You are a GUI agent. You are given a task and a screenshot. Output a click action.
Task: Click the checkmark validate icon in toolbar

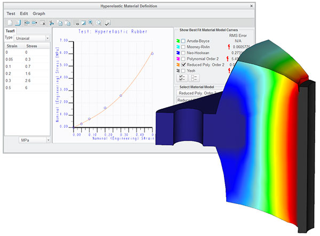(108, 23)
